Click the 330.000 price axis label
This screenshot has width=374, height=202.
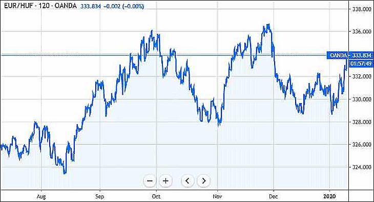(x=362, y=99)
